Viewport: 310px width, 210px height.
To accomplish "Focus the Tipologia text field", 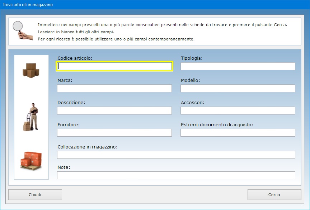I will tap(238, 66).
